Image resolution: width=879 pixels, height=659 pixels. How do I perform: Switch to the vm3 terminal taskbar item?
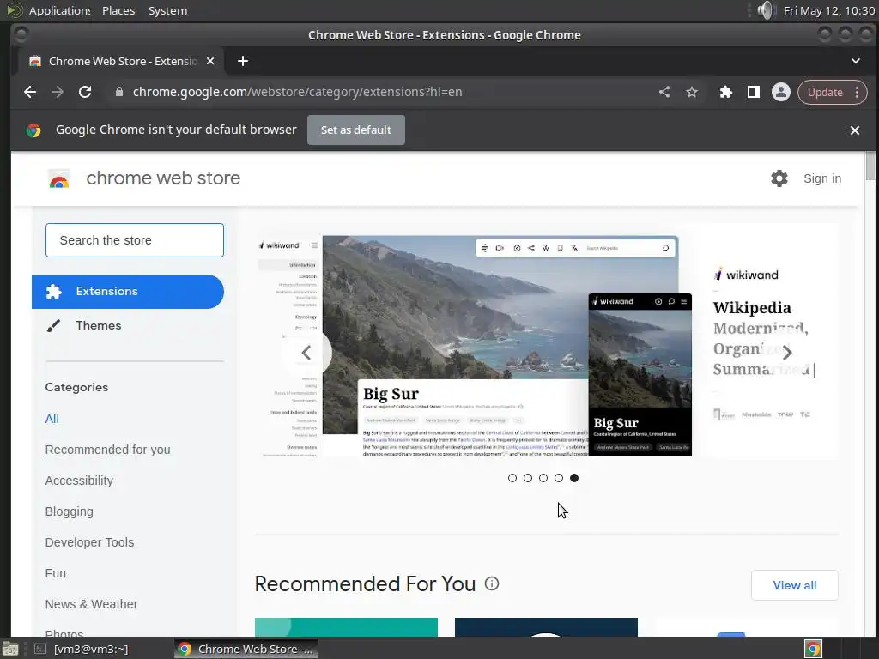(82, 649)
